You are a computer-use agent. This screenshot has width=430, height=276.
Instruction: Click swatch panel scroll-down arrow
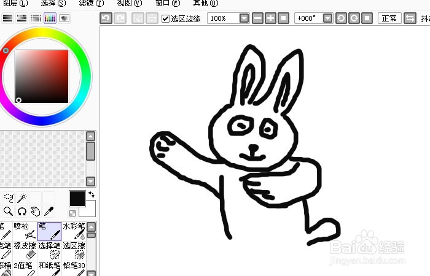(x=91, y=182)
